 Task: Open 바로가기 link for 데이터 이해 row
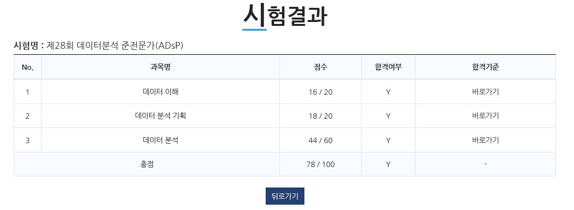tap(485, 92)
